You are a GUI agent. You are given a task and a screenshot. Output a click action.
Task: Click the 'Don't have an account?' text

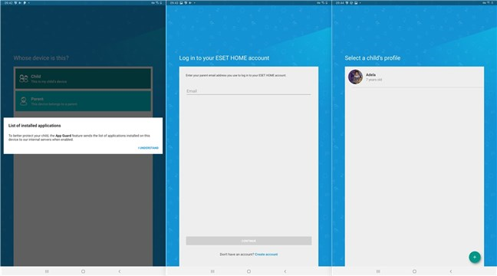237,255
